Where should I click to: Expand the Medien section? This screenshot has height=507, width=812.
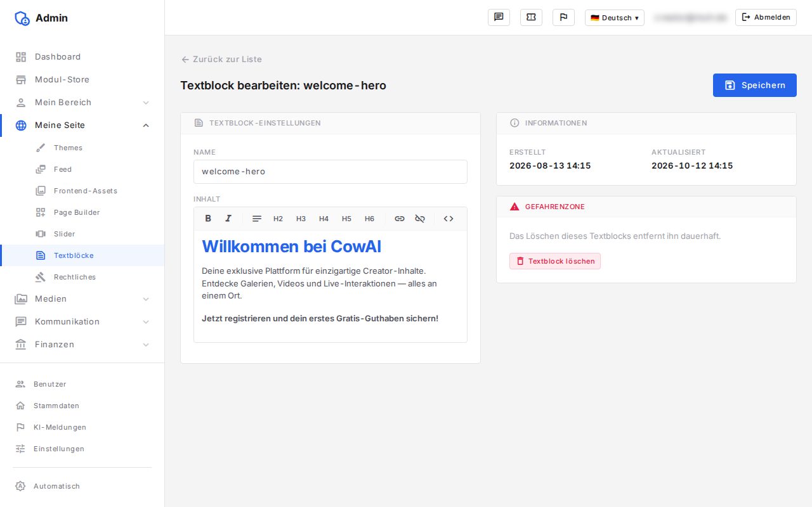coord(82,299)
